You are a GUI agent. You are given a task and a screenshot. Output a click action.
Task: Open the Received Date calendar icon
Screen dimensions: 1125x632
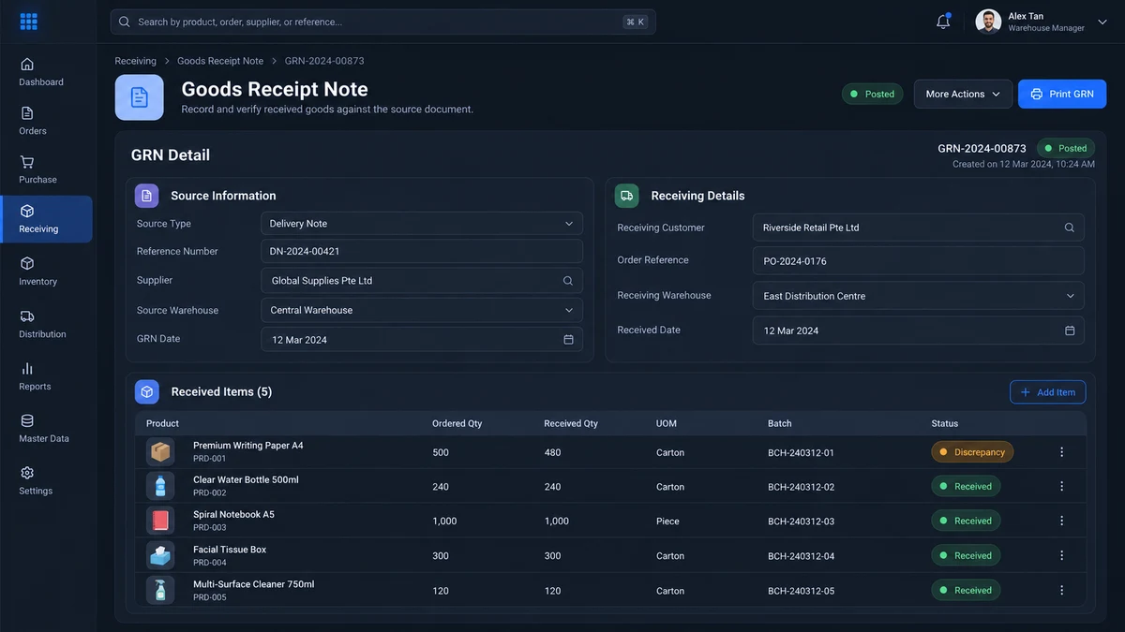coord(1070,331)
